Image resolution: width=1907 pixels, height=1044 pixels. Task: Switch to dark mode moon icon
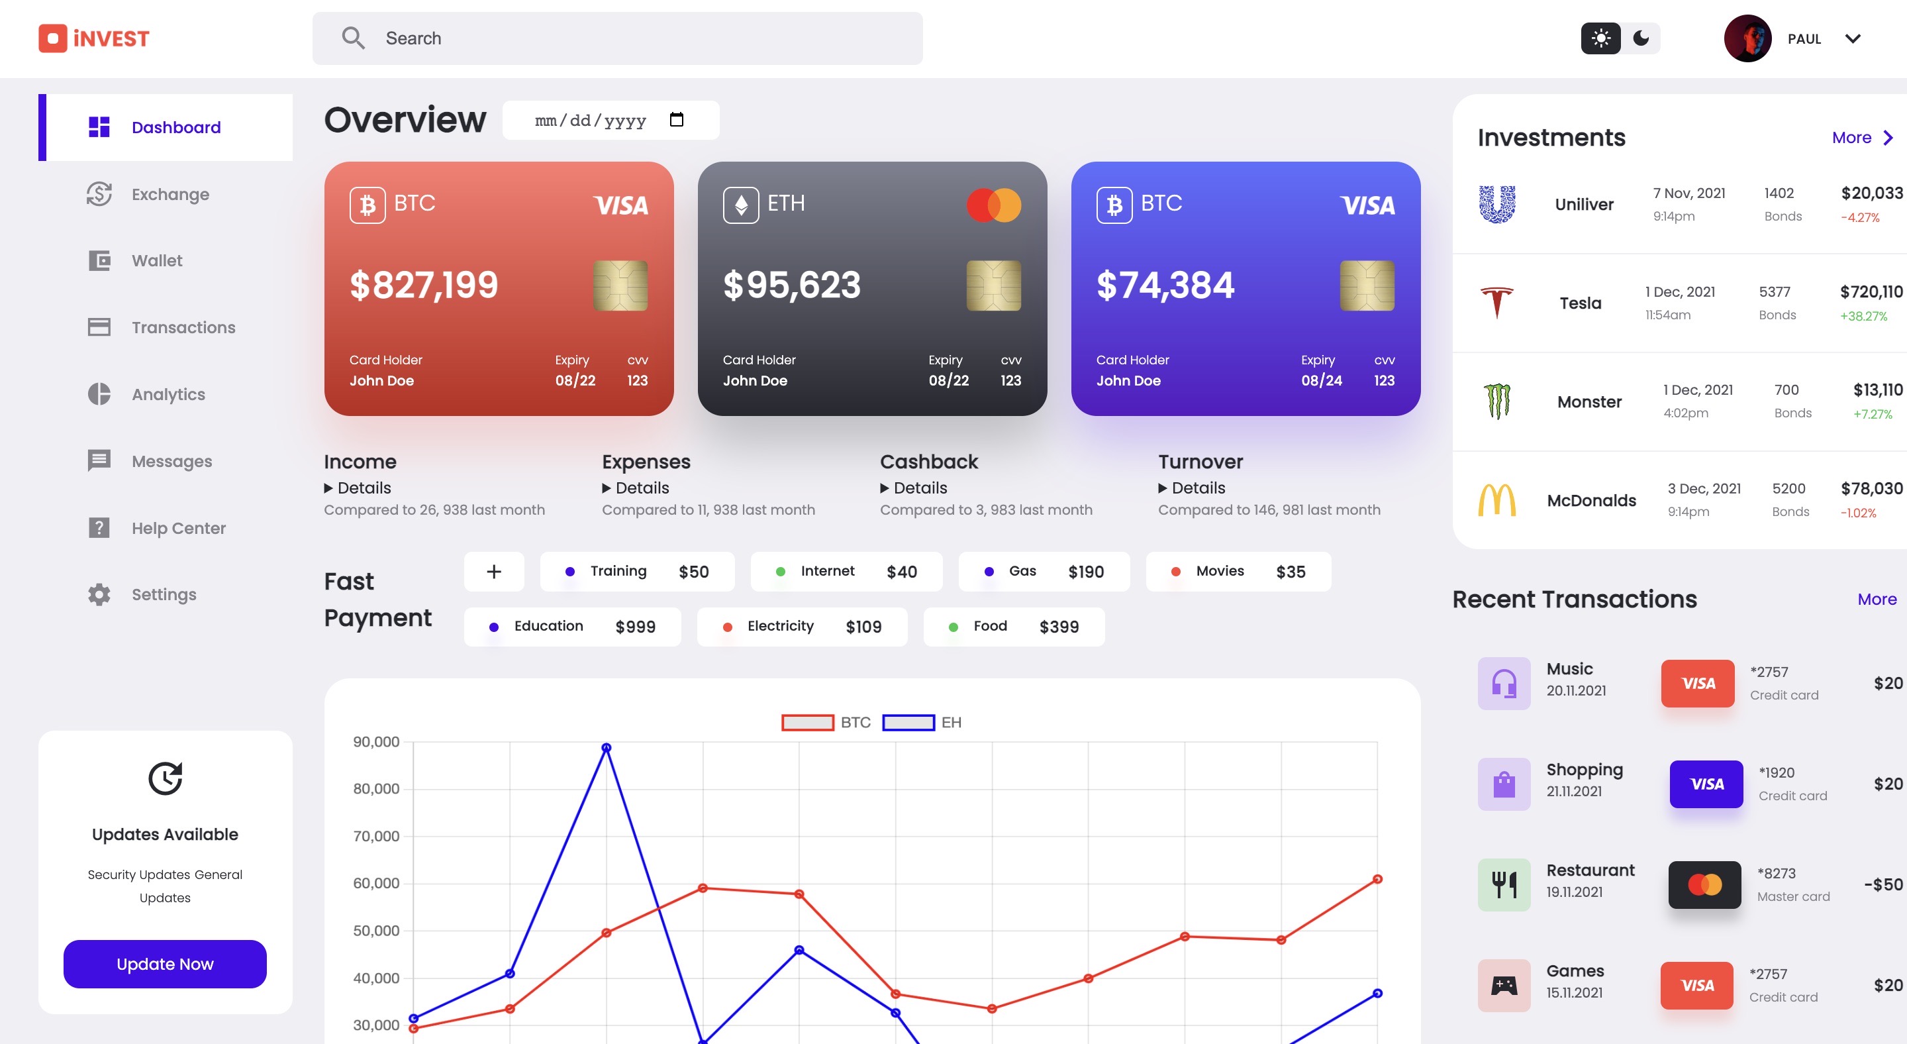tap(1641, 38)
